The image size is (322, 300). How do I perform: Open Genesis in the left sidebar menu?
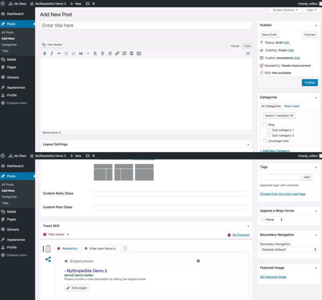pos(13,77)
